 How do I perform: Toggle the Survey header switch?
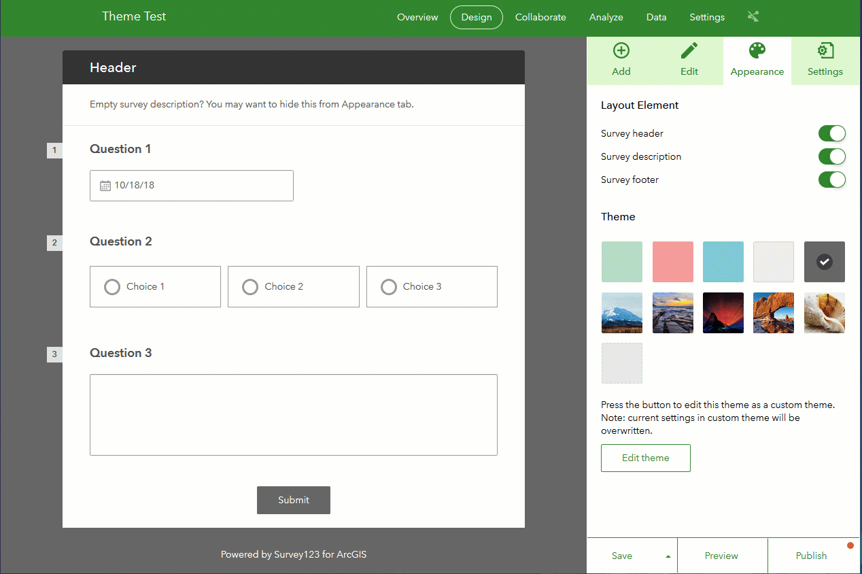pos(831,133)
